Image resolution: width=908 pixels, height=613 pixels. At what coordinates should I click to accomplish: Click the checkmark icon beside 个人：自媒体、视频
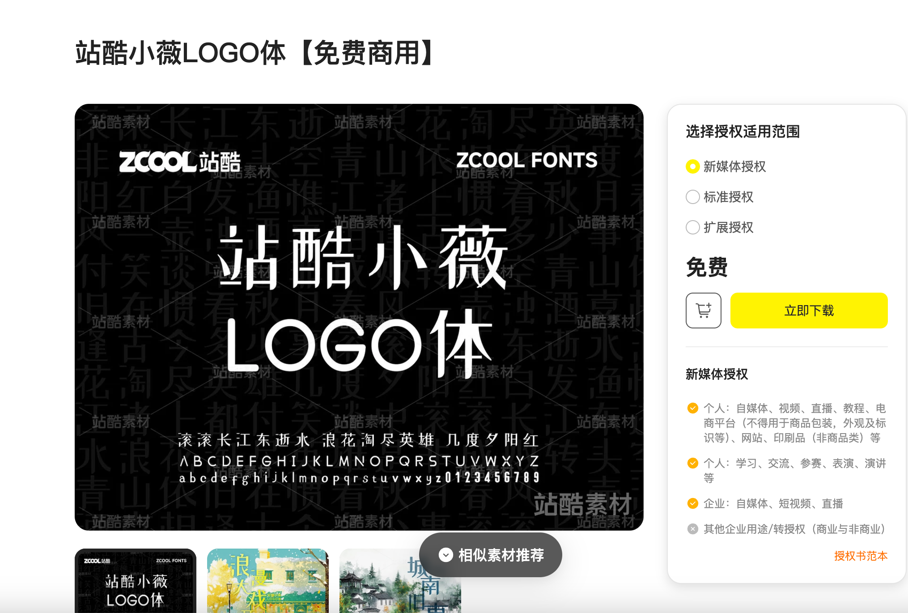(692, 408)
